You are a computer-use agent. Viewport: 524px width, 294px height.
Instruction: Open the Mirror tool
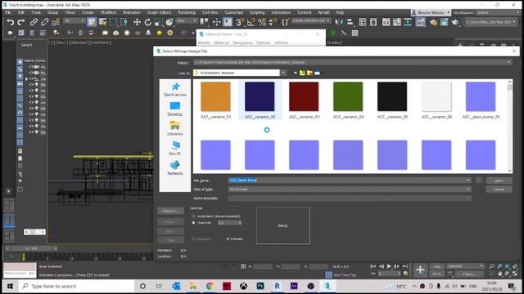click(338, 22)
